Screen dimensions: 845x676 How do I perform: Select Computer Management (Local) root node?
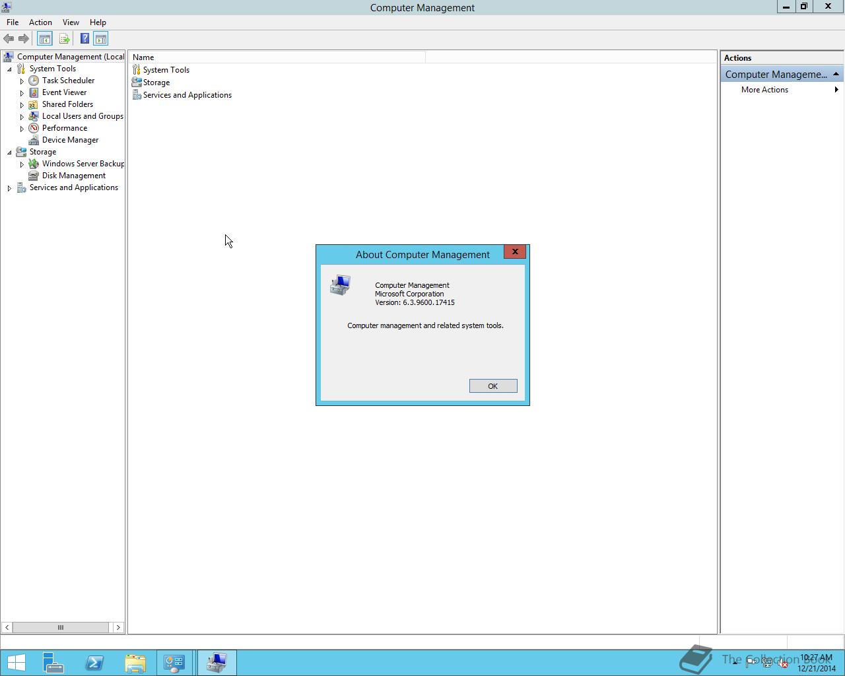tap(71, 57)
